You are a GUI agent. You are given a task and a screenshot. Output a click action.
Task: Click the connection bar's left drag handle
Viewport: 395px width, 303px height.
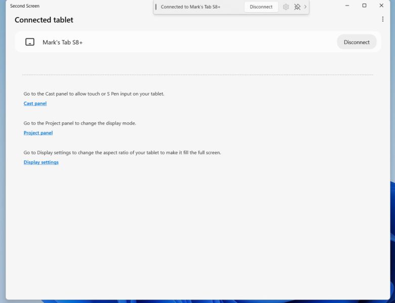[156, 7]
